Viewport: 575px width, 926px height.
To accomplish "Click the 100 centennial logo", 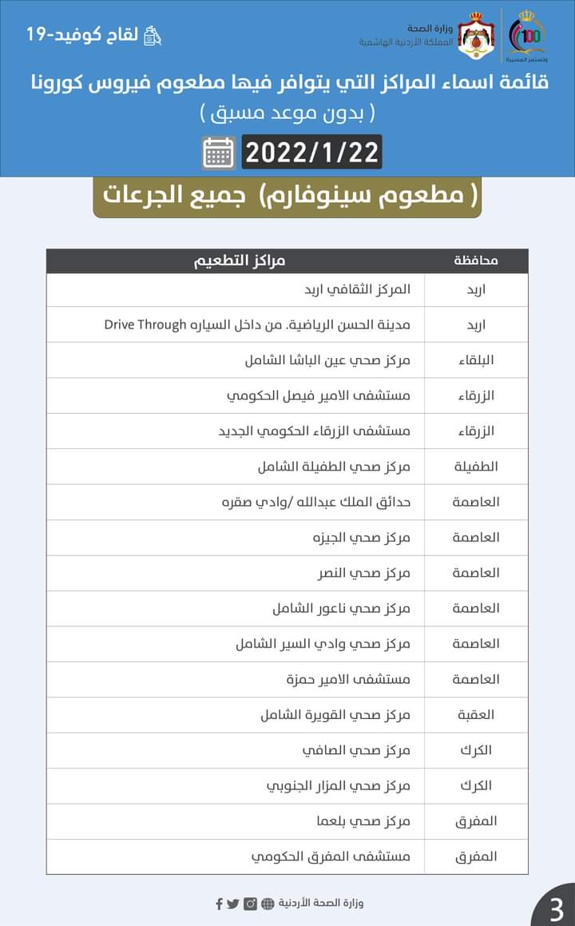I will pos(526,36).
